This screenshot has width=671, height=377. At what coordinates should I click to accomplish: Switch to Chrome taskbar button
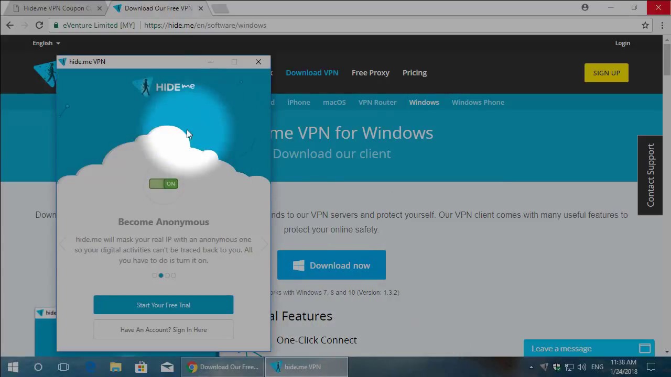click(x=223, y=367)
